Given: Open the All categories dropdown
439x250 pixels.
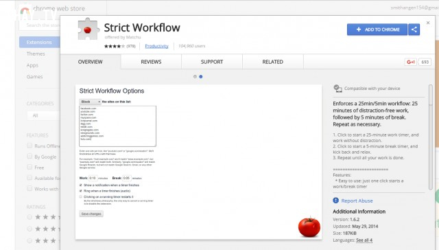Looking at the screenshot, I should 43,115.
